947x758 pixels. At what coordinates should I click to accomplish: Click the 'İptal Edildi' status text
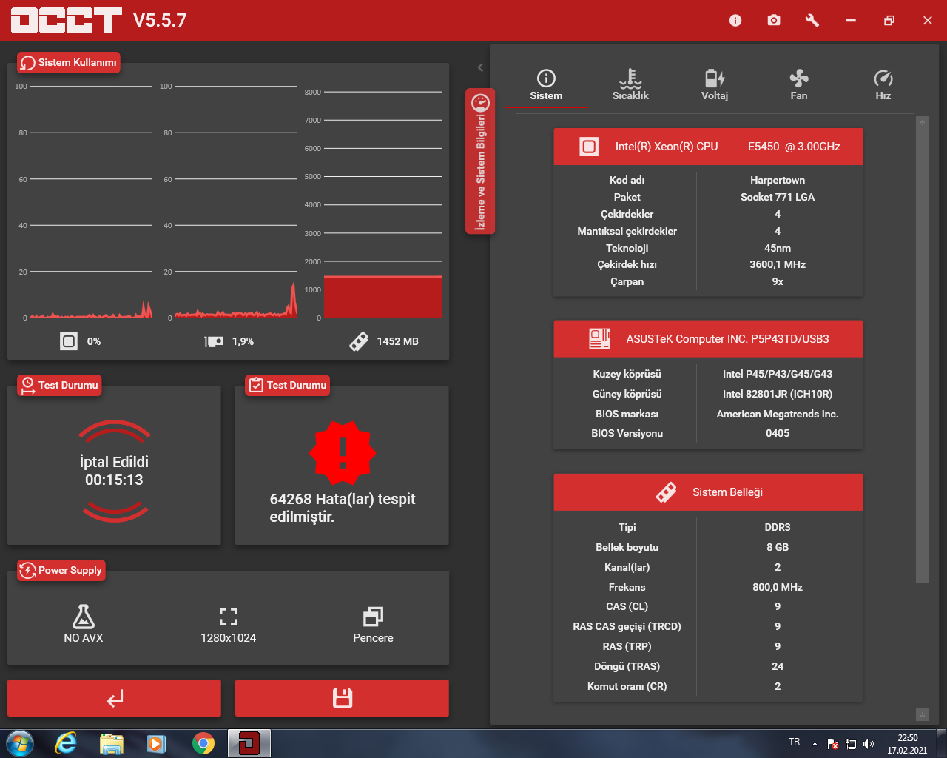[114, 462]
